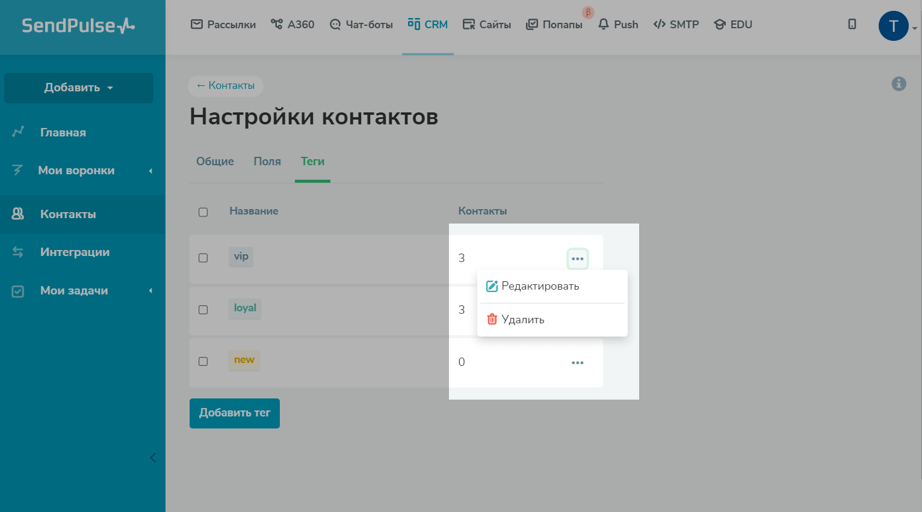Tick the select-all checkbox in table header

click(x=203, y=212)
